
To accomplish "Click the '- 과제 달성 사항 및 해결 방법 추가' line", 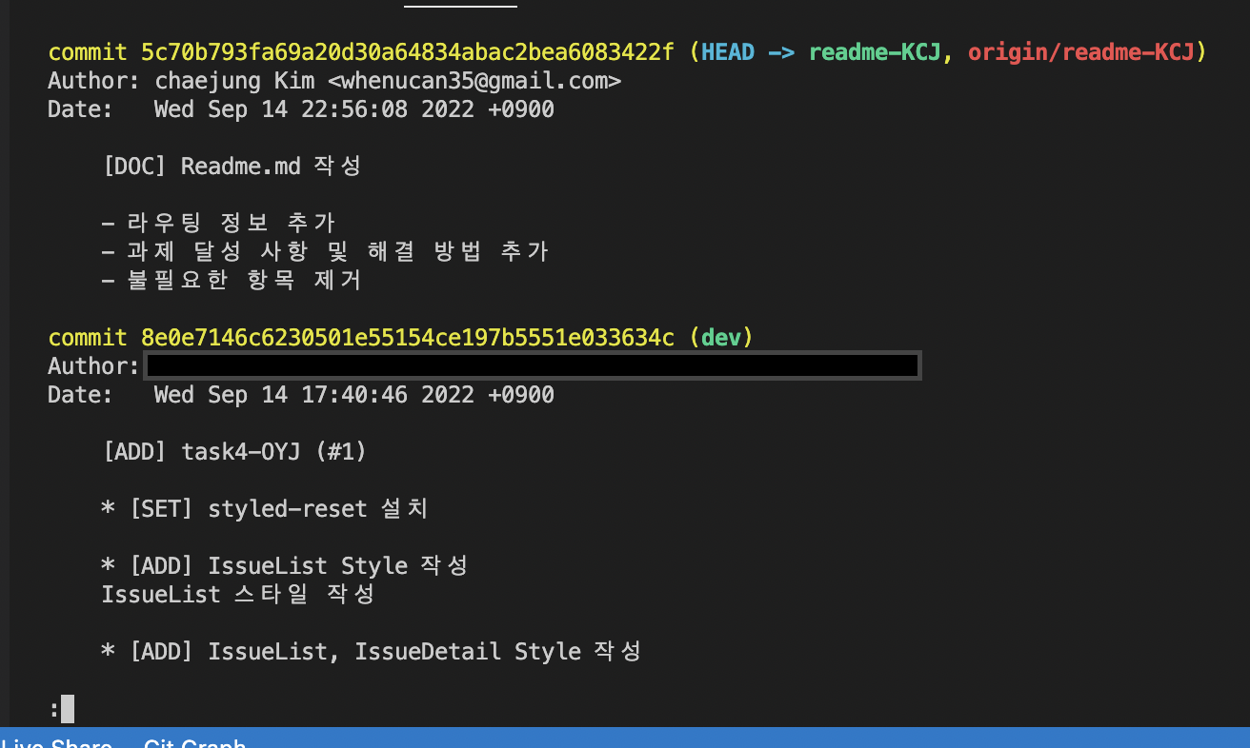I will 325,252.
